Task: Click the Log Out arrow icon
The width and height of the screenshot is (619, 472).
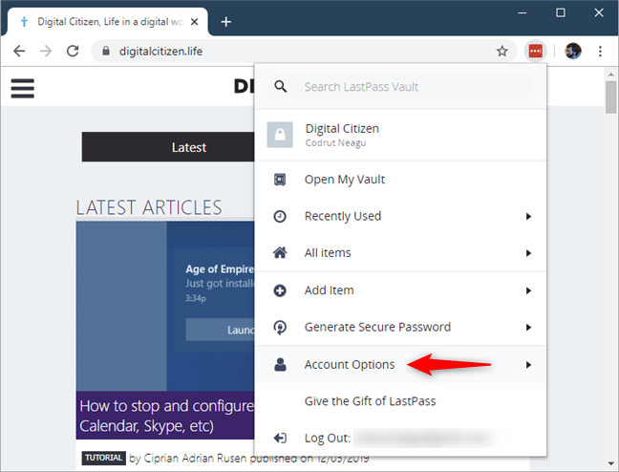Action: [280, 438]
